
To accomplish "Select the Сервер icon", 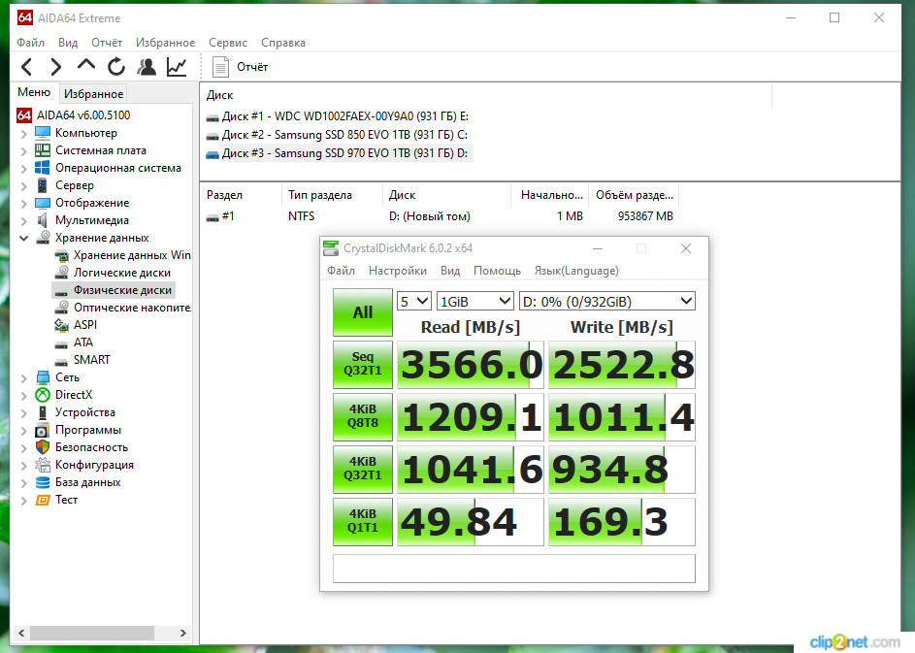I will point(43,185).
